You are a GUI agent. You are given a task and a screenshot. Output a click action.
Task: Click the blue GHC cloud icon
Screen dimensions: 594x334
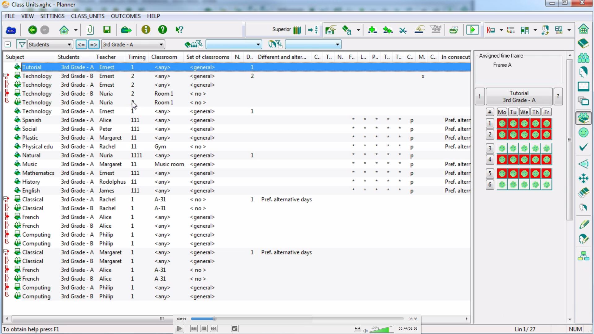tap(11, 30)
